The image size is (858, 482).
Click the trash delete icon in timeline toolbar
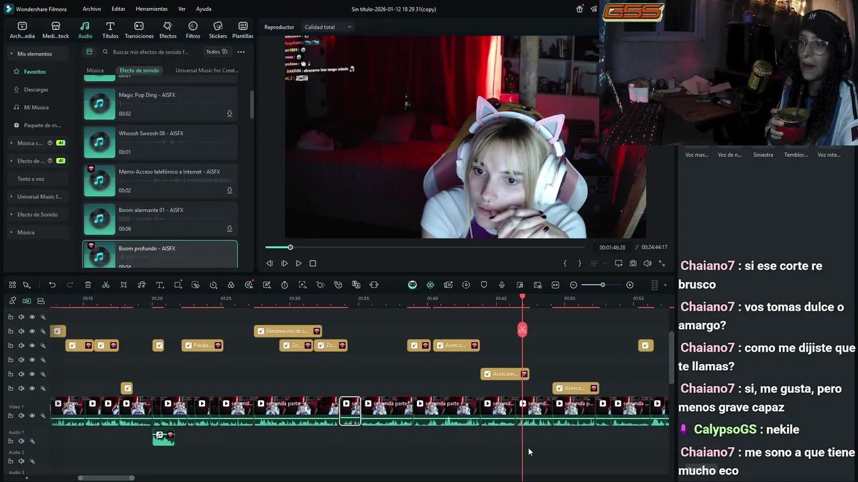[88, 285]
